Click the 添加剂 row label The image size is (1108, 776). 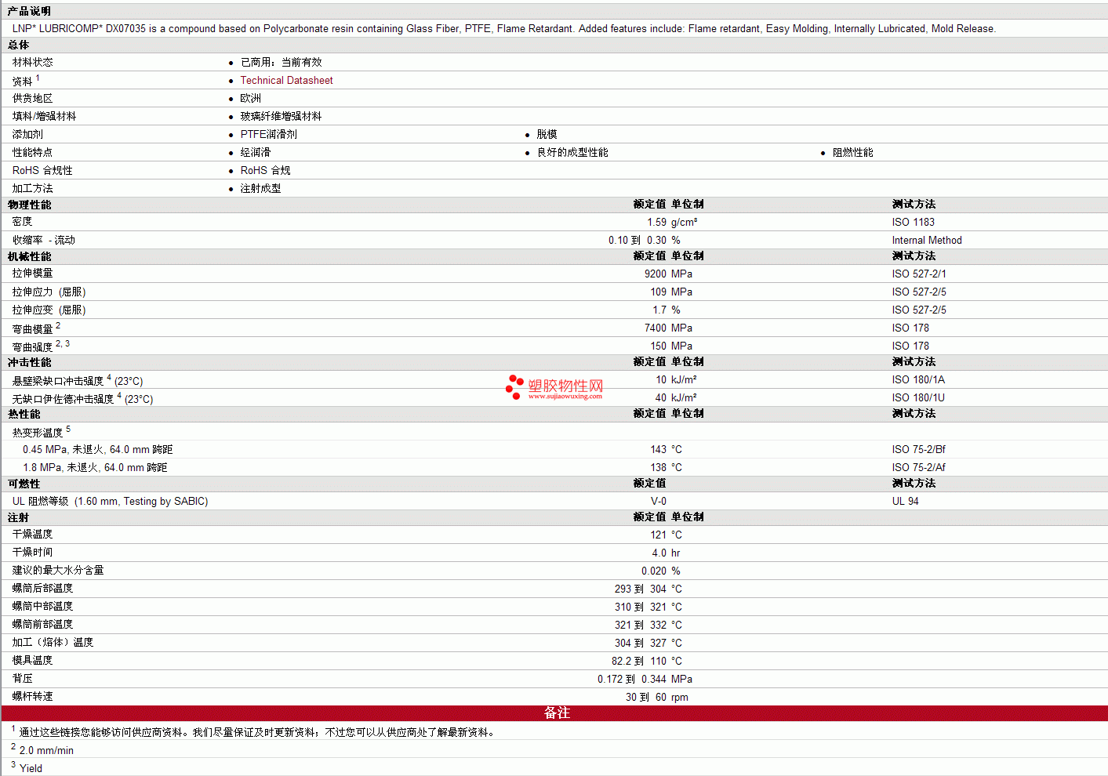pyautogui.click(x=27, y=134)
